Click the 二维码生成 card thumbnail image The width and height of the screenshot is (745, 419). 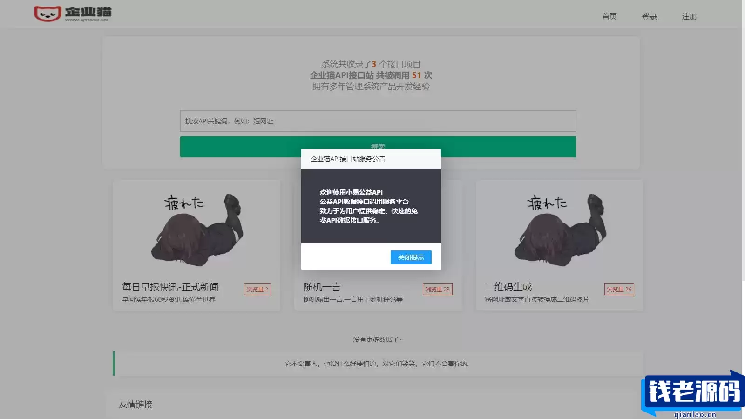560,230
